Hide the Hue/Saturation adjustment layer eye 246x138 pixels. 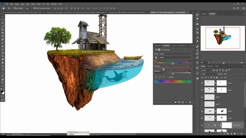pos(202,125)
